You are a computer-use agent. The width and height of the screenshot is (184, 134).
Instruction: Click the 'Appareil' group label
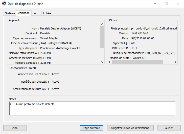coord(14,20)
